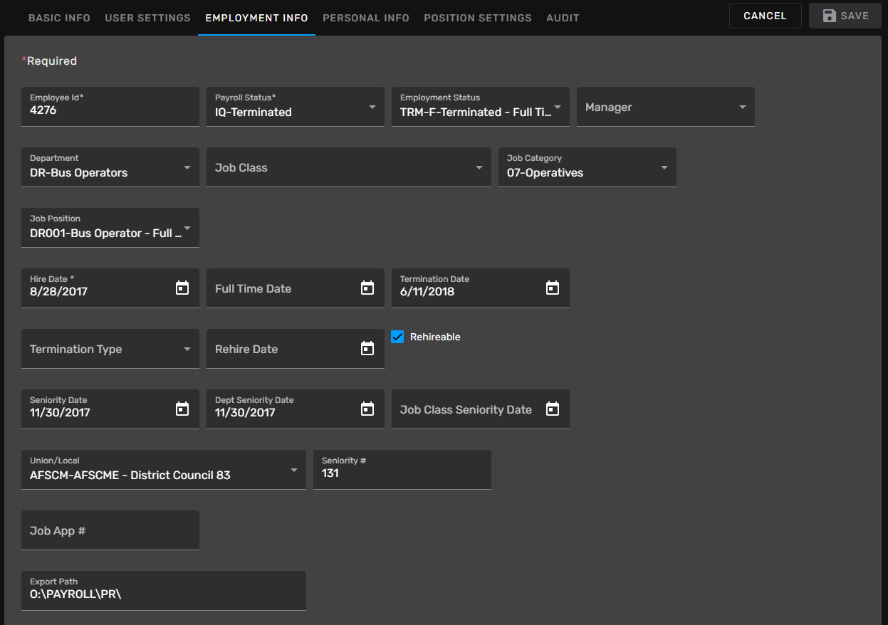Uncheck the Rehireable checkbox

click(398, 337)
